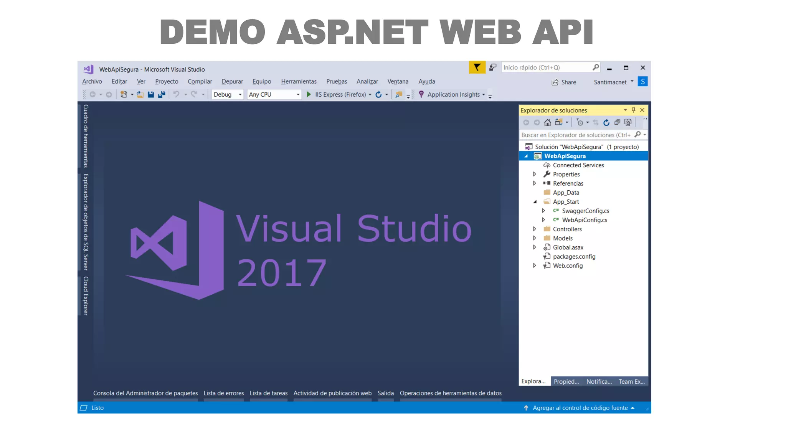Viewport: 786px width, 442px height.
Task: Open the Compilar menu
Action: tap(200, 81)
